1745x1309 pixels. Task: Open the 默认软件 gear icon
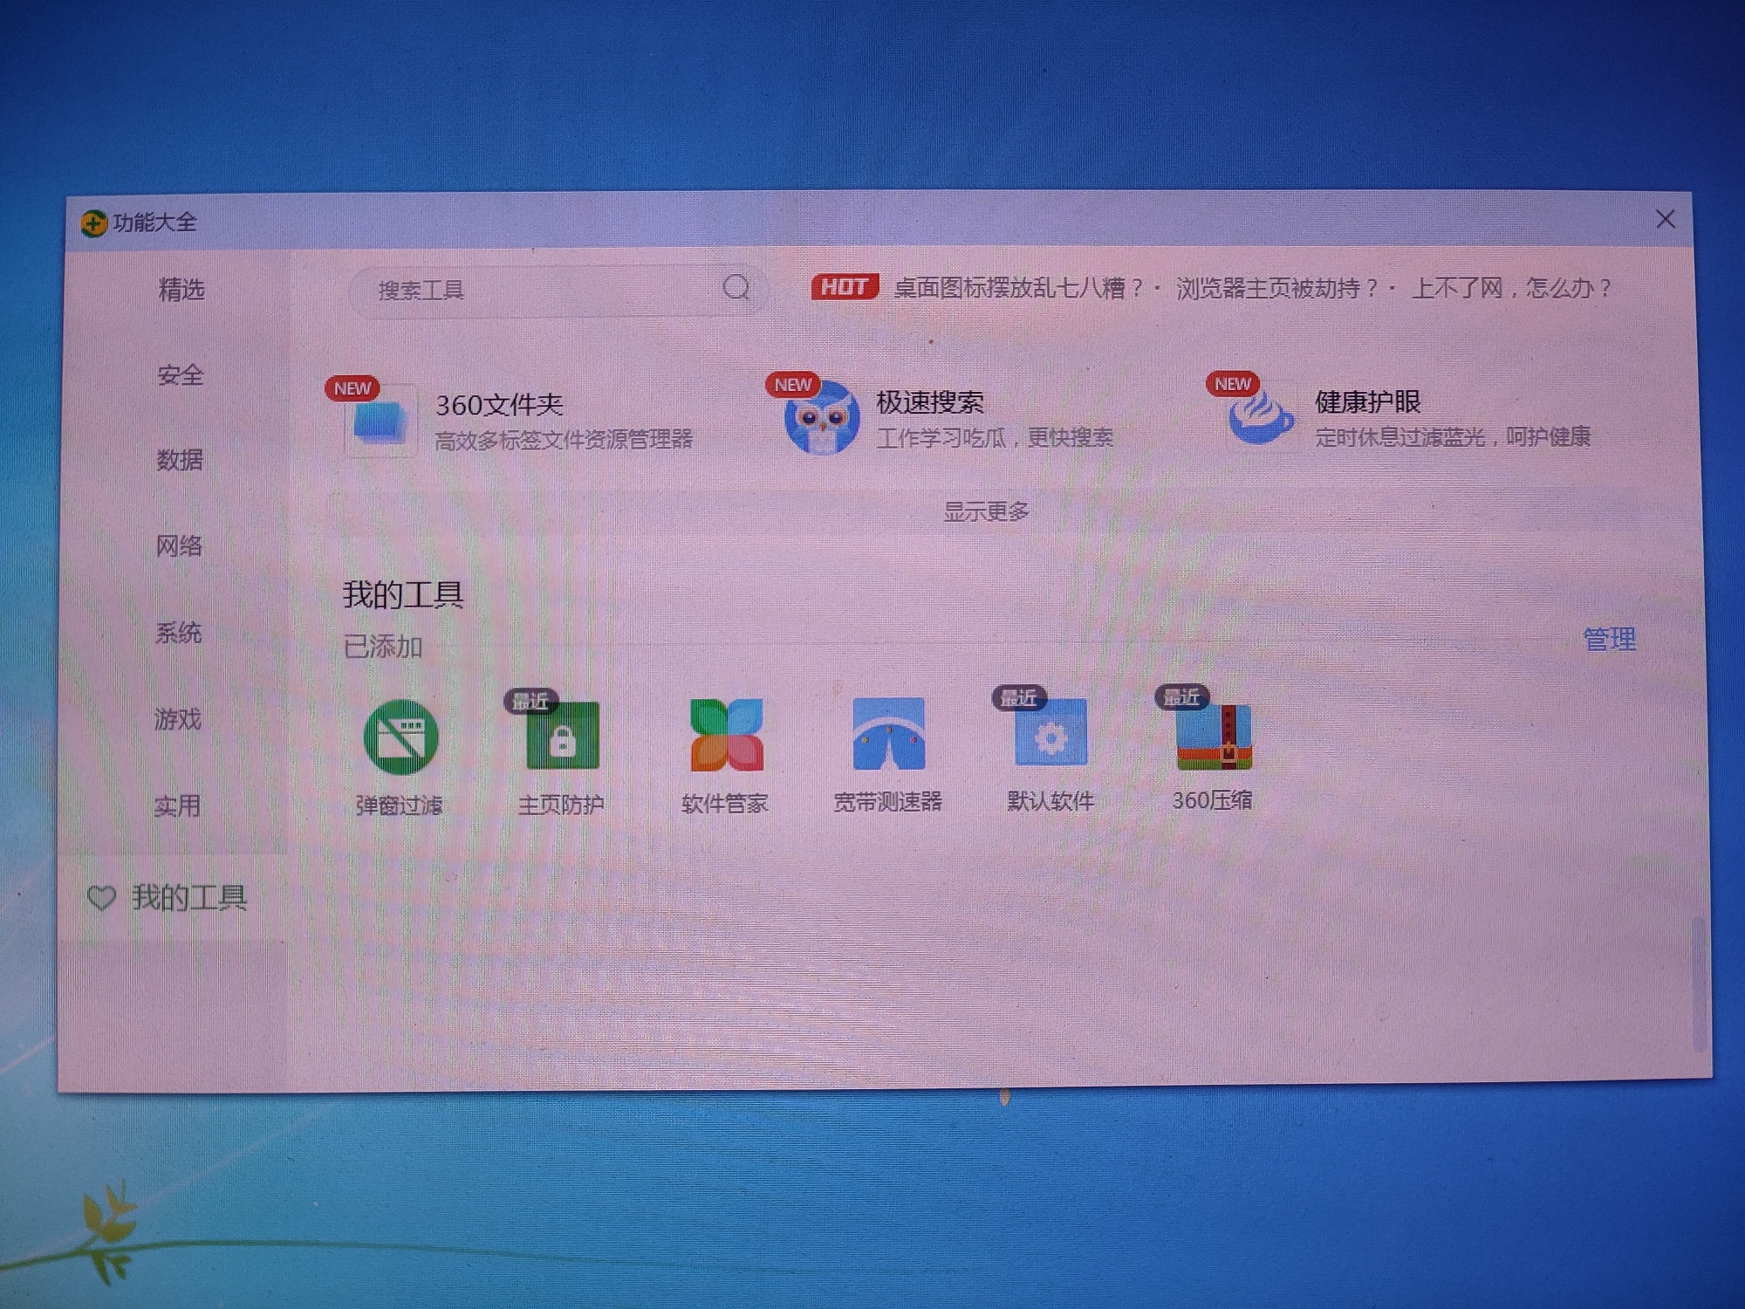click(1050, 732)
